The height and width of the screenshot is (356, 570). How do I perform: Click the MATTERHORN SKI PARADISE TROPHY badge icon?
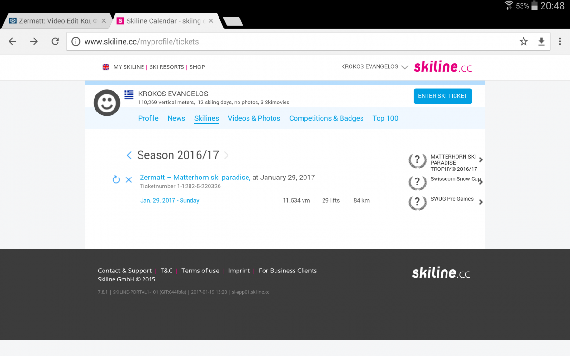coord(418,160)
